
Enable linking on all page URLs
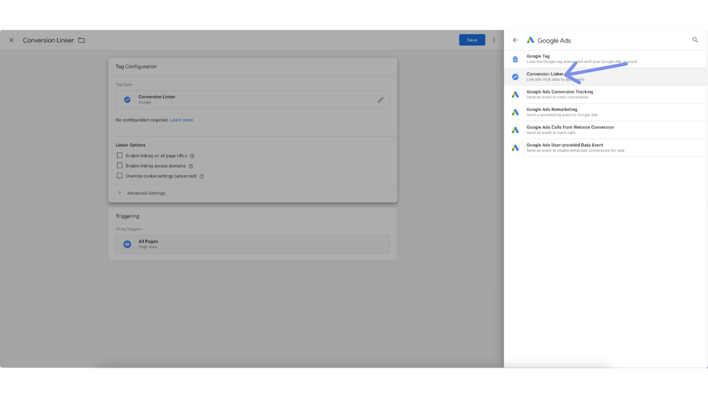[x=119, y=155]
